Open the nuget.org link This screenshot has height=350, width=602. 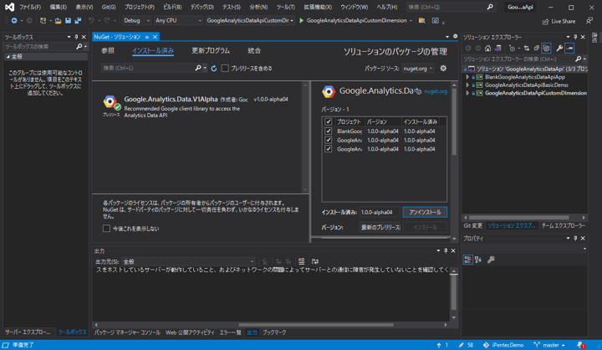coord(436,91)
